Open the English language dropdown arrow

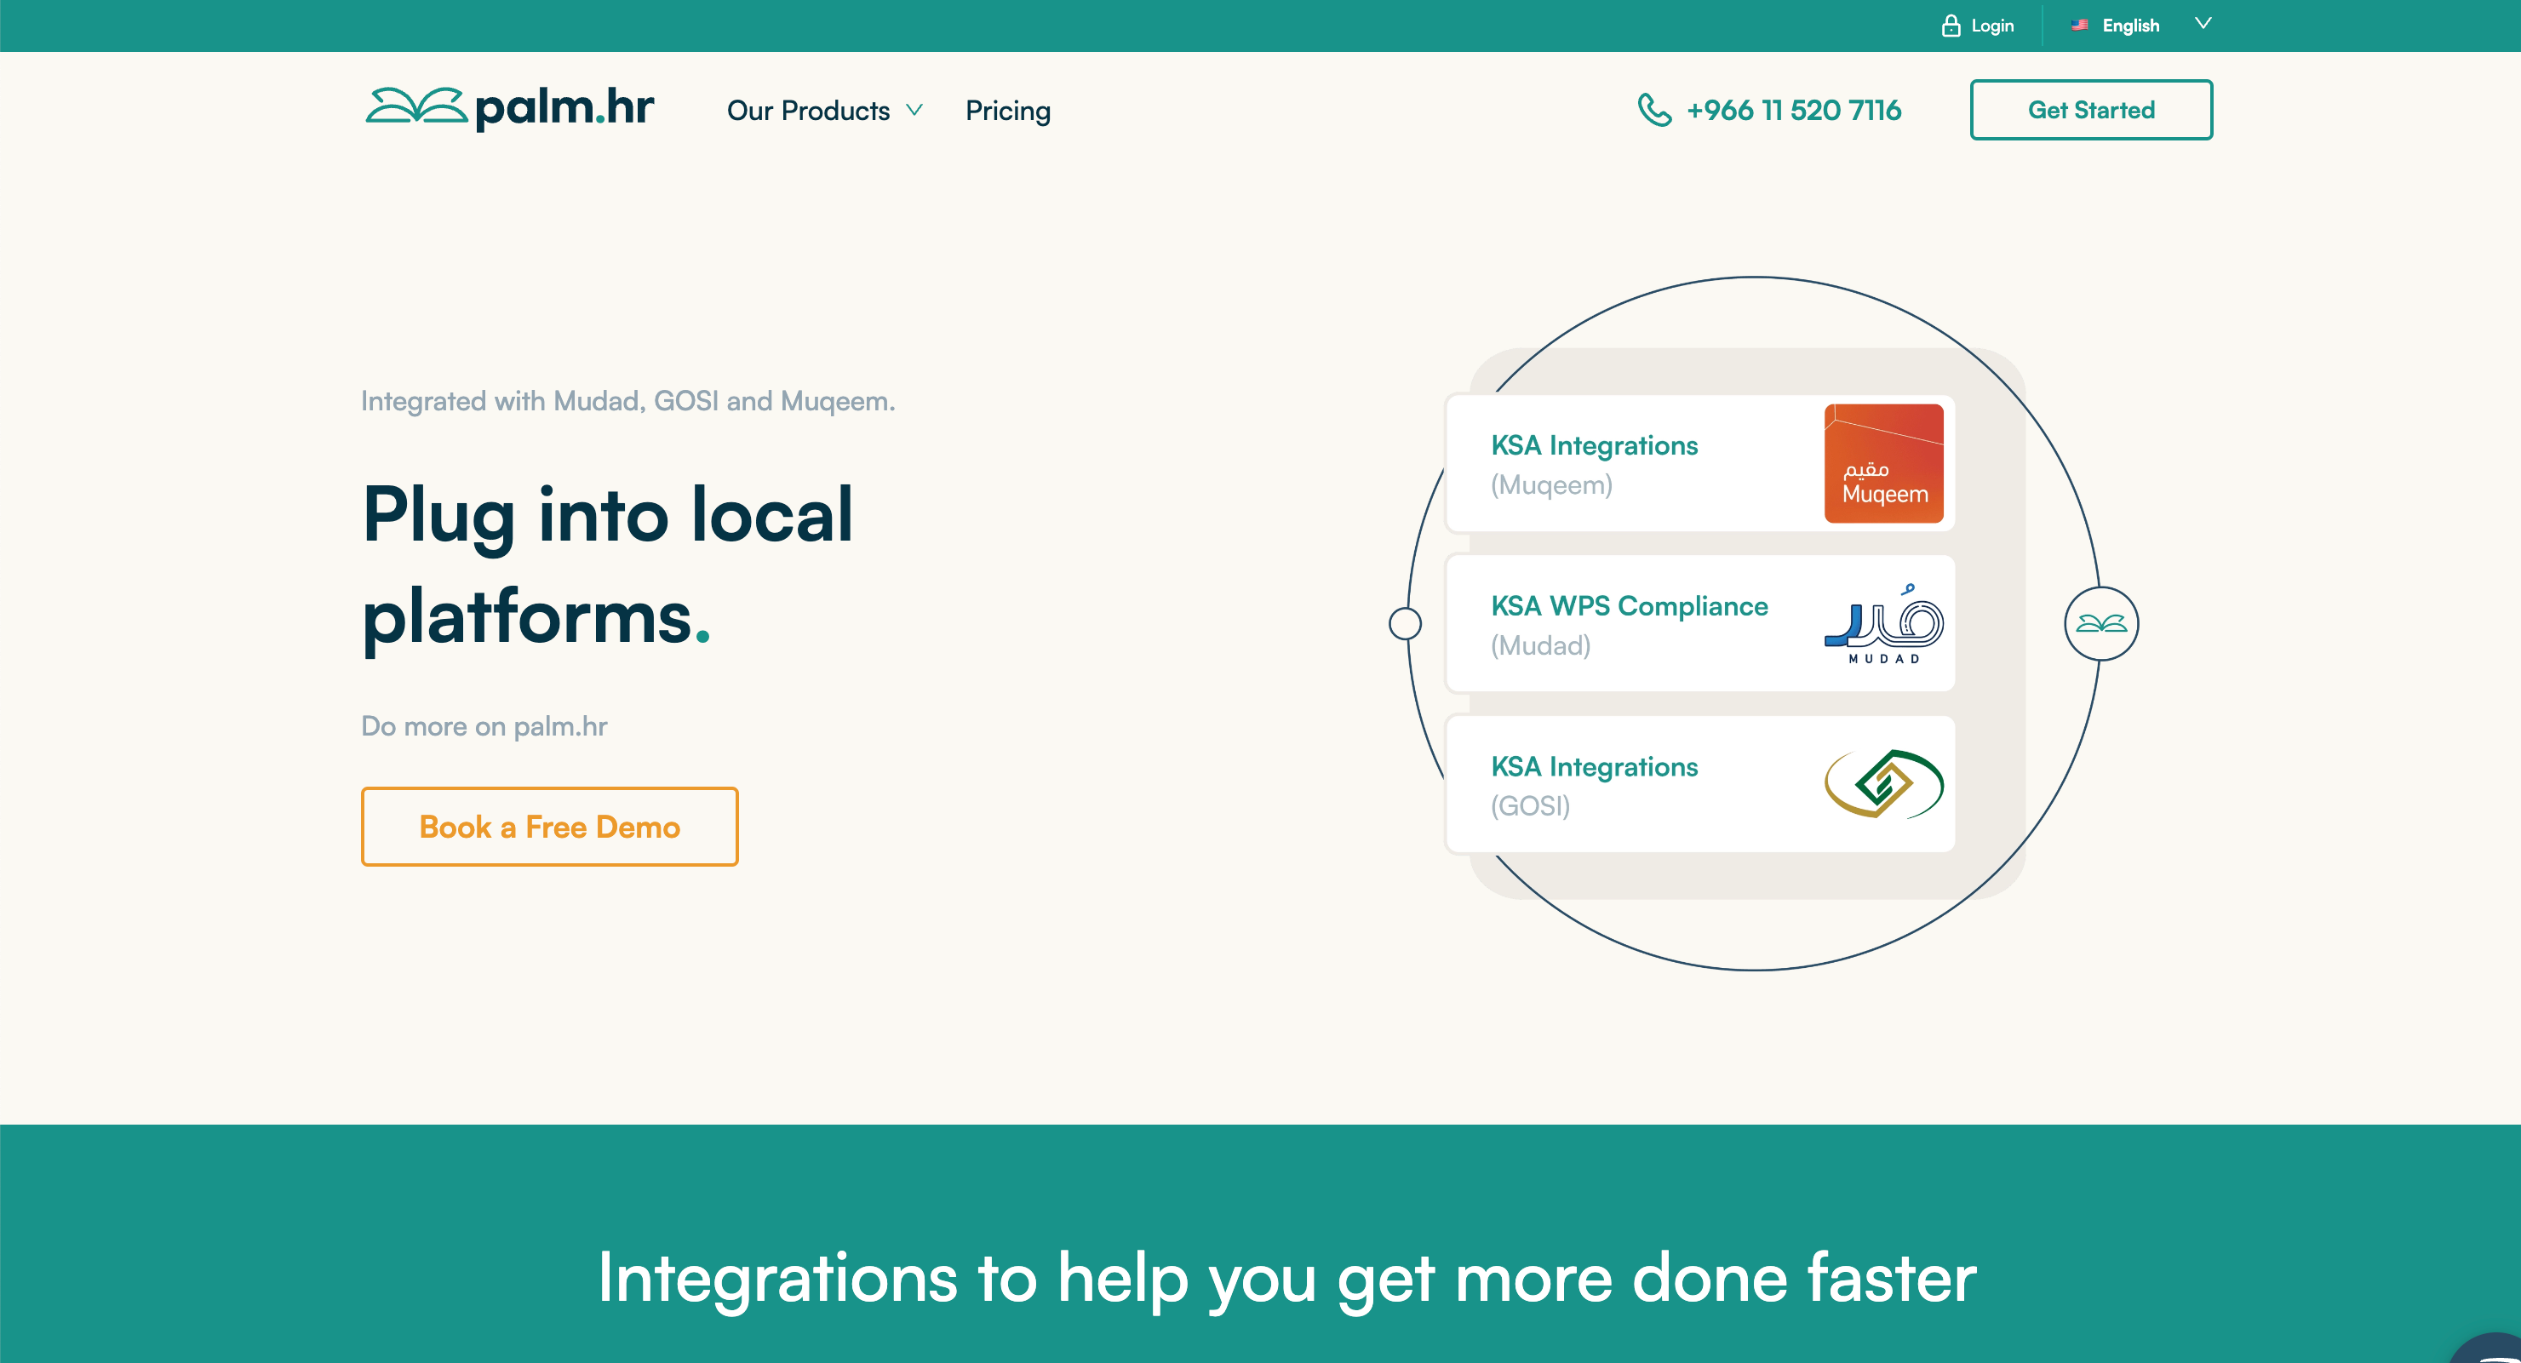click(x=2202, y=25)
